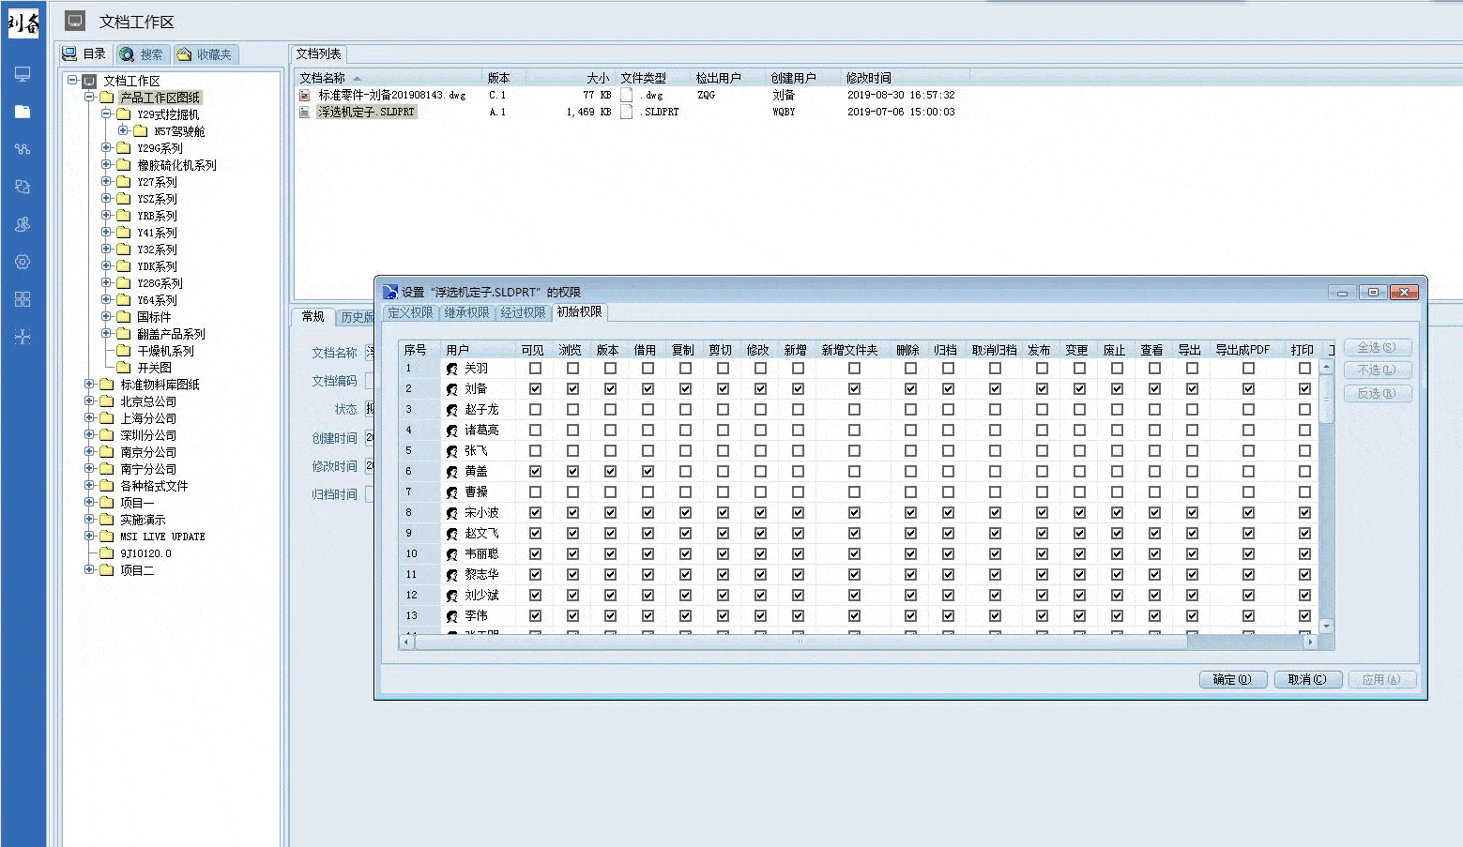The height and width of the screenshot is (847, 1463).
Task: Sort list by 文档名称 column header
Action: (x=389, y=78)
